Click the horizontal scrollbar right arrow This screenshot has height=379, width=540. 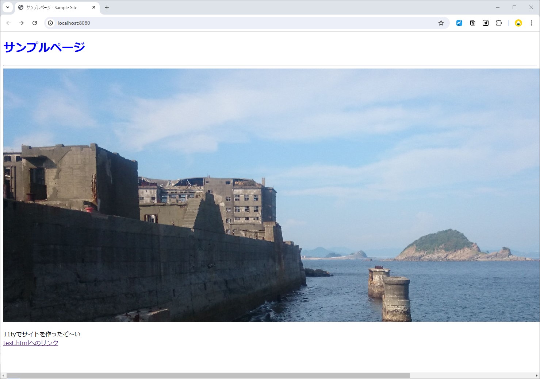click(x=537, y=375)
